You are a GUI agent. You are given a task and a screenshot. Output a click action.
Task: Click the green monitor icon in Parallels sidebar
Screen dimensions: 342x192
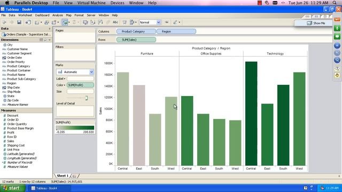(x=337, y=36)
